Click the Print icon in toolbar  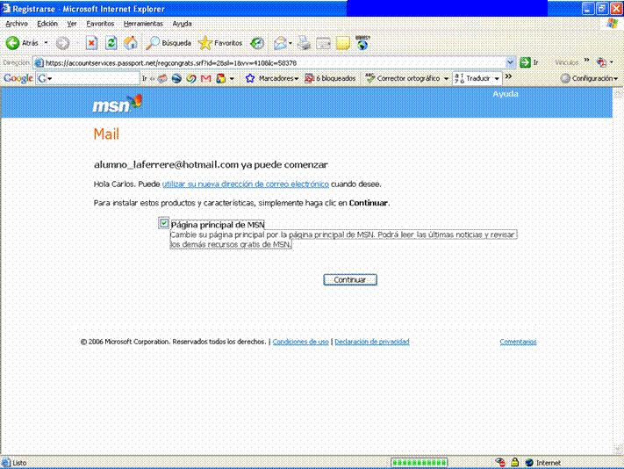pos(304,43)
